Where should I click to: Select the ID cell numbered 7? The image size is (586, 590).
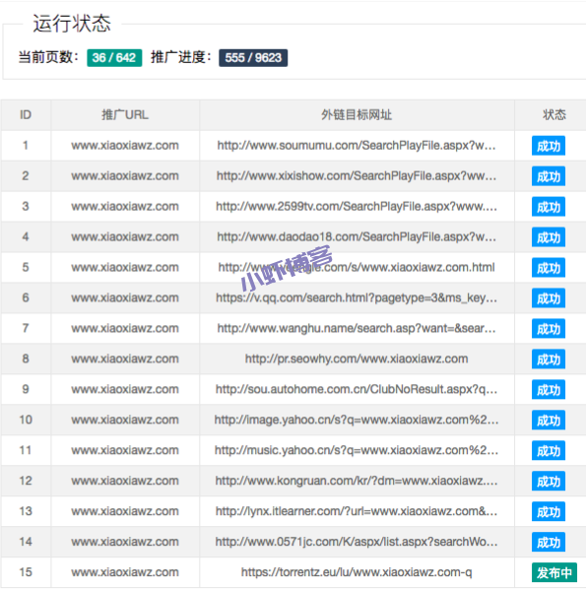tap(26, 328)
